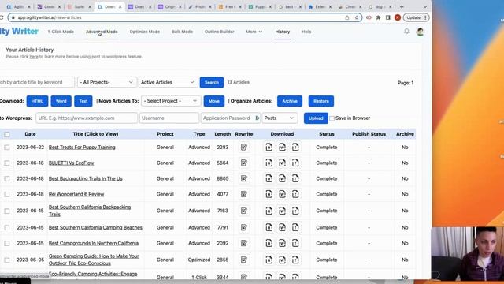Open the 'here' link about Wordpress posting
The image size is (504, 284).
pos(34,57)
